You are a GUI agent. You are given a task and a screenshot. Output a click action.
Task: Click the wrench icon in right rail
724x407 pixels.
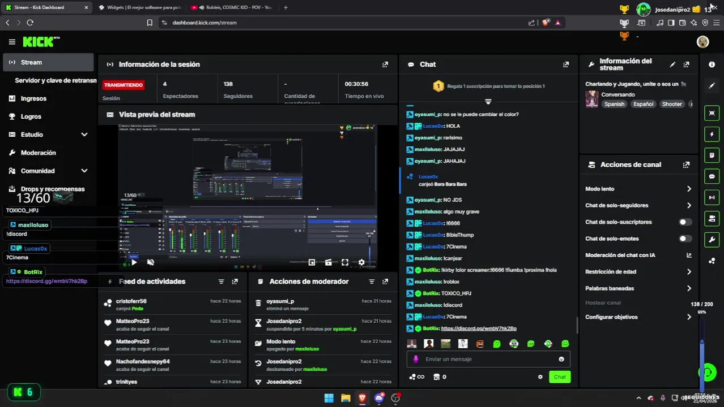coord(712,240)
